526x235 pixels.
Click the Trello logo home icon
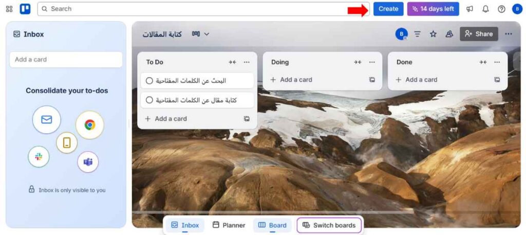click(25, 9)
